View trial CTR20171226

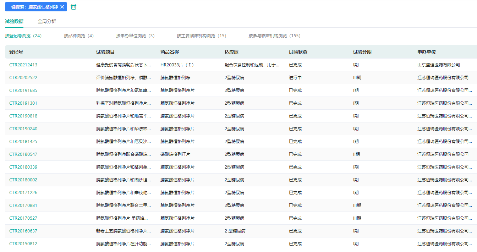click(23, 193)
